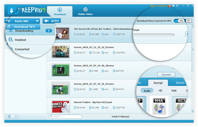Select Download MP3 from dropdown menu
198x127 pixels.
point(23,27)
